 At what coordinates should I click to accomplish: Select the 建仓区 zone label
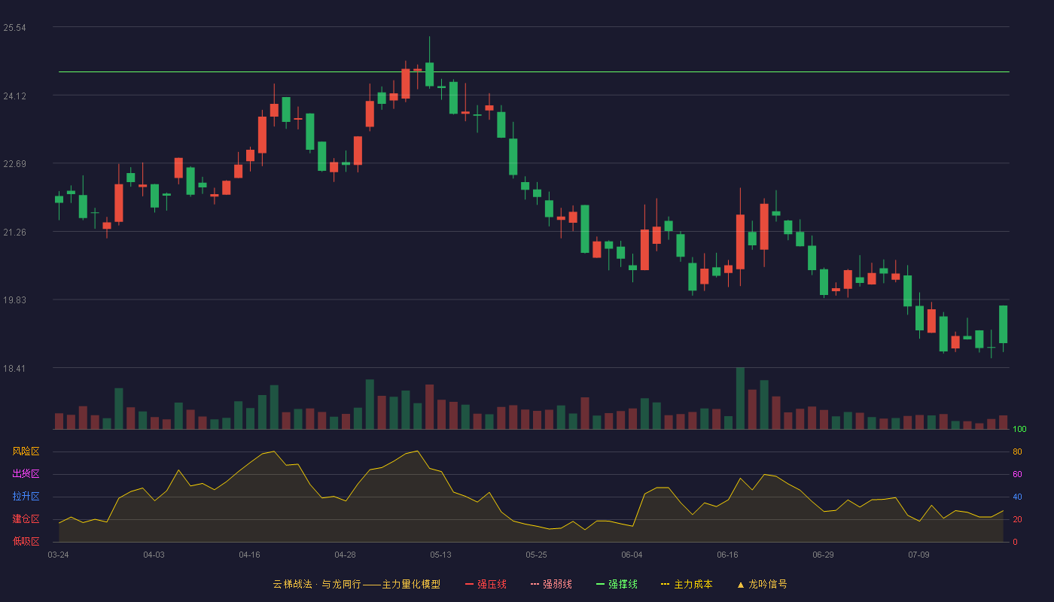(x=26, y=519)
